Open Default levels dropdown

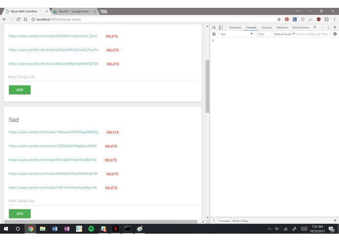coord(284,34)
